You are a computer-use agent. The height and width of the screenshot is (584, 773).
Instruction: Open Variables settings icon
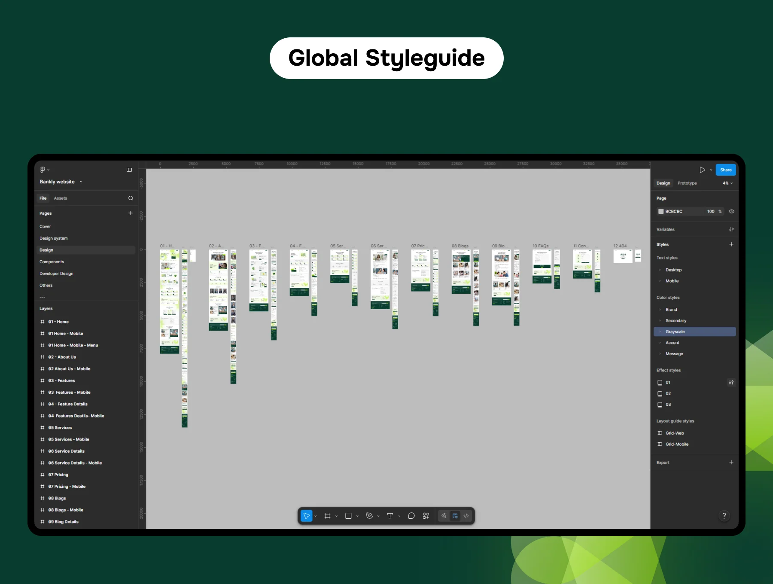point(731,229)
